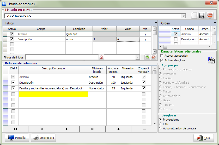
Task: Select EAN desglosar option
Action: (160, 124)
